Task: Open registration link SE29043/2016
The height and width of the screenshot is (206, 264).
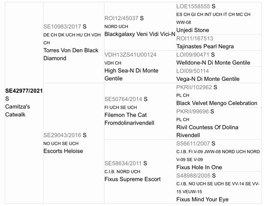Action: pos(62,135)
